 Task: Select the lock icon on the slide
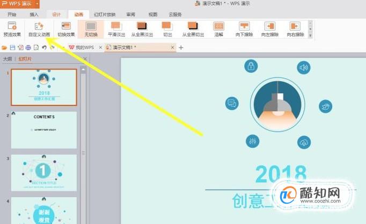251,66
